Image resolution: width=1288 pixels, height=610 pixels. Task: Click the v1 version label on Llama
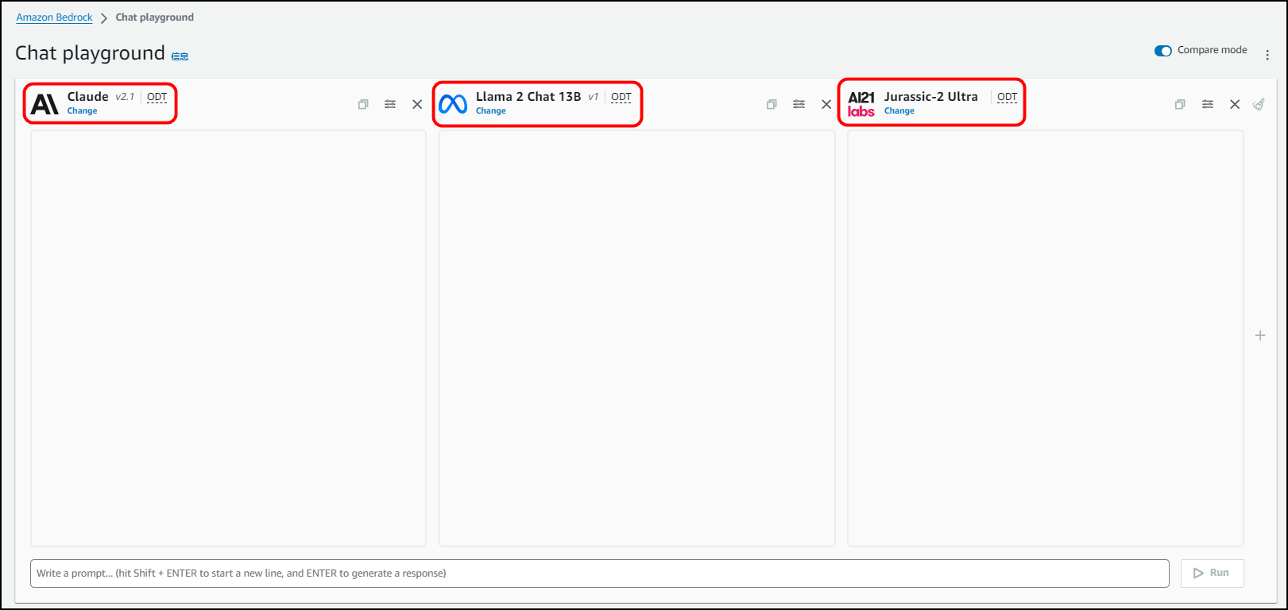click(594, 97)
